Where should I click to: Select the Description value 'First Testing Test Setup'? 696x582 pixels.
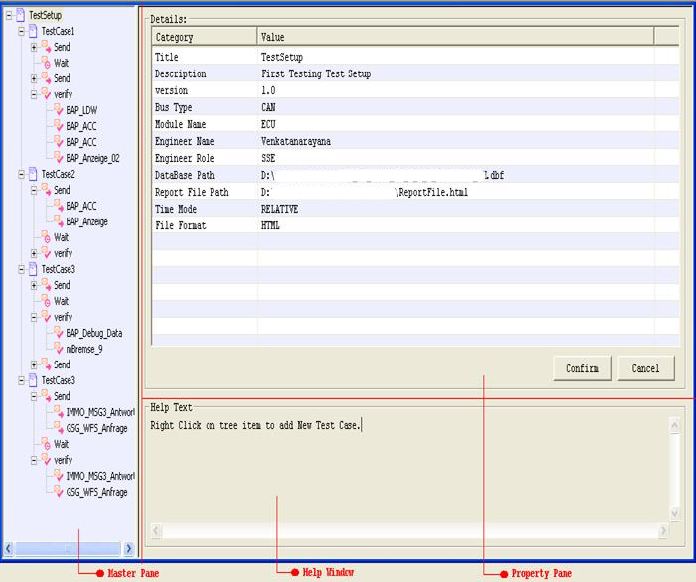point(316,73)
